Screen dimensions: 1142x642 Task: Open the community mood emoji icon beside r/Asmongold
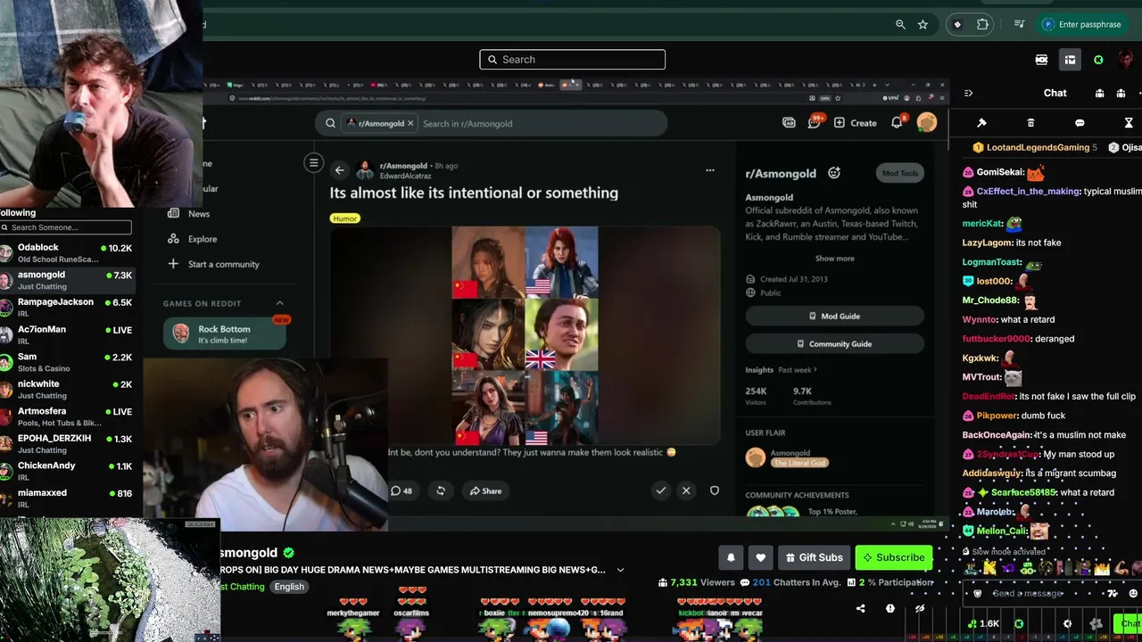(x=834, y=173)
